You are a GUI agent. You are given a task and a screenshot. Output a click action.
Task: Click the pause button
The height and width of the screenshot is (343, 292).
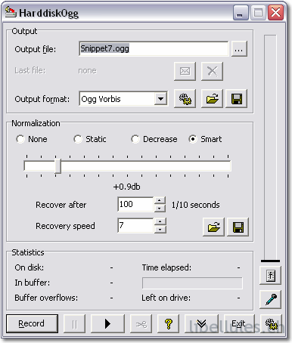[74, 323]
